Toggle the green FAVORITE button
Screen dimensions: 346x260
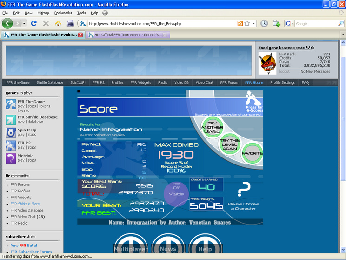tap(252, 153)
